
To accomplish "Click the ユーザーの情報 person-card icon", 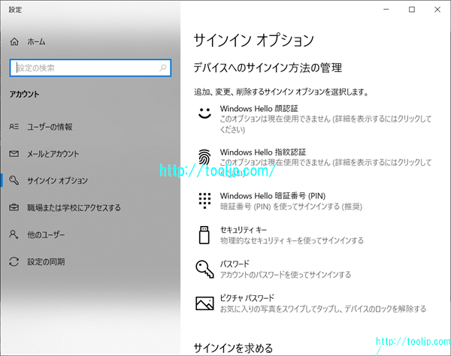I will [14, 127].
